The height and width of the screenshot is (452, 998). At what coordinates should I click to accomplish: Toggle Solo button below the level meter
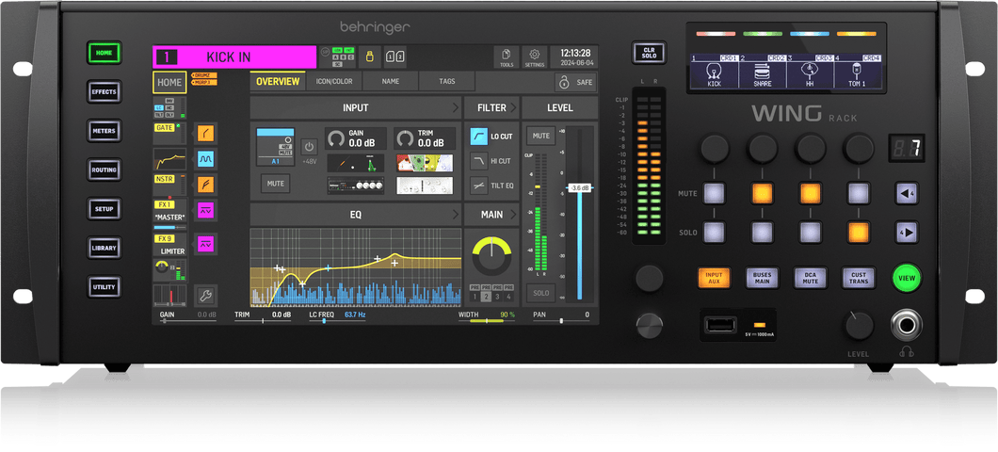540,294
